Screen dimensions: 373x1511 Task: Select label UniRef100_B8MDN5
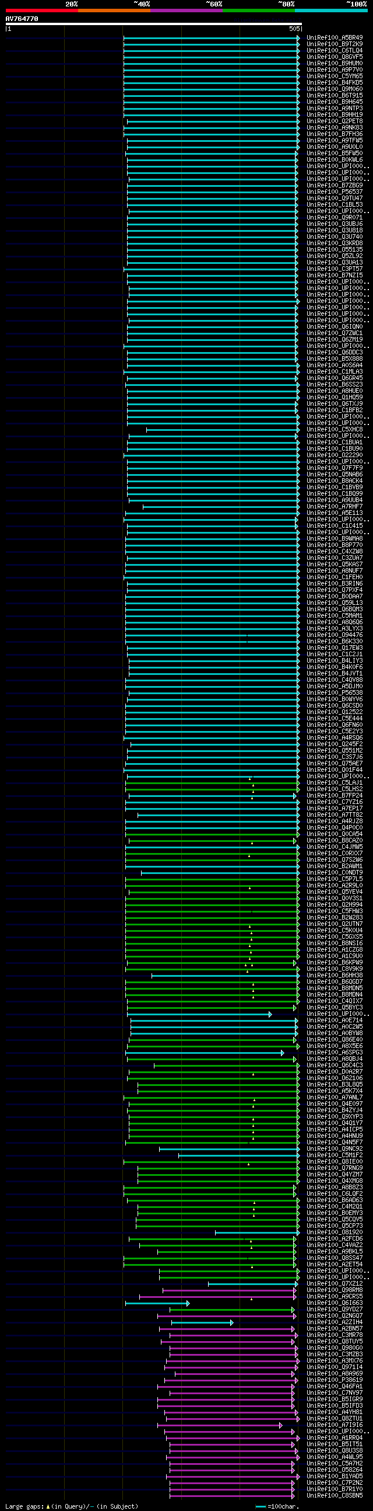tap(335, 988)
